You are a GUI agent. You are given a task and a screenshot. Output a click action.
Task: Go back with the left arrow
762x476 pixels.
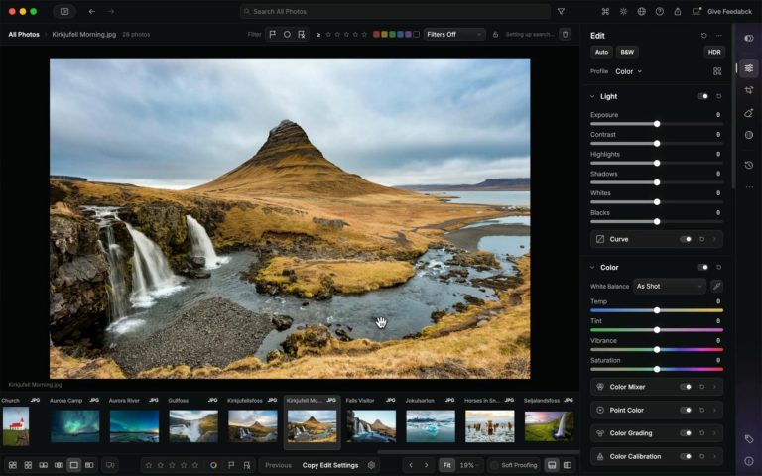92,11
